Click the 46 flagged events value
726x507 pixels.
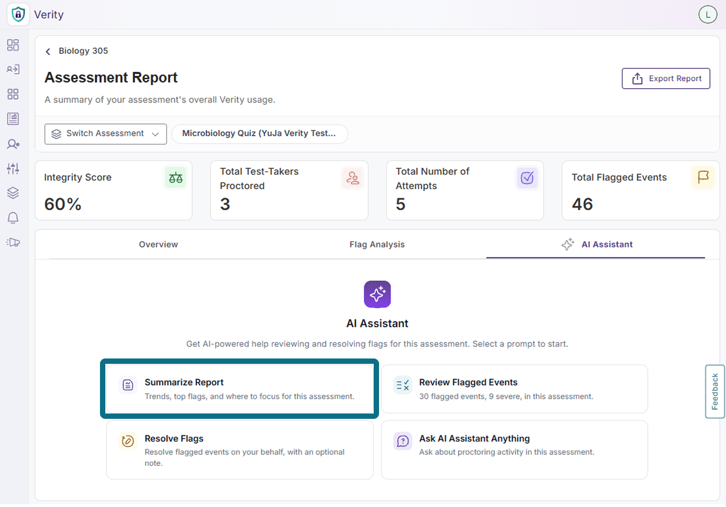point(582,204)
